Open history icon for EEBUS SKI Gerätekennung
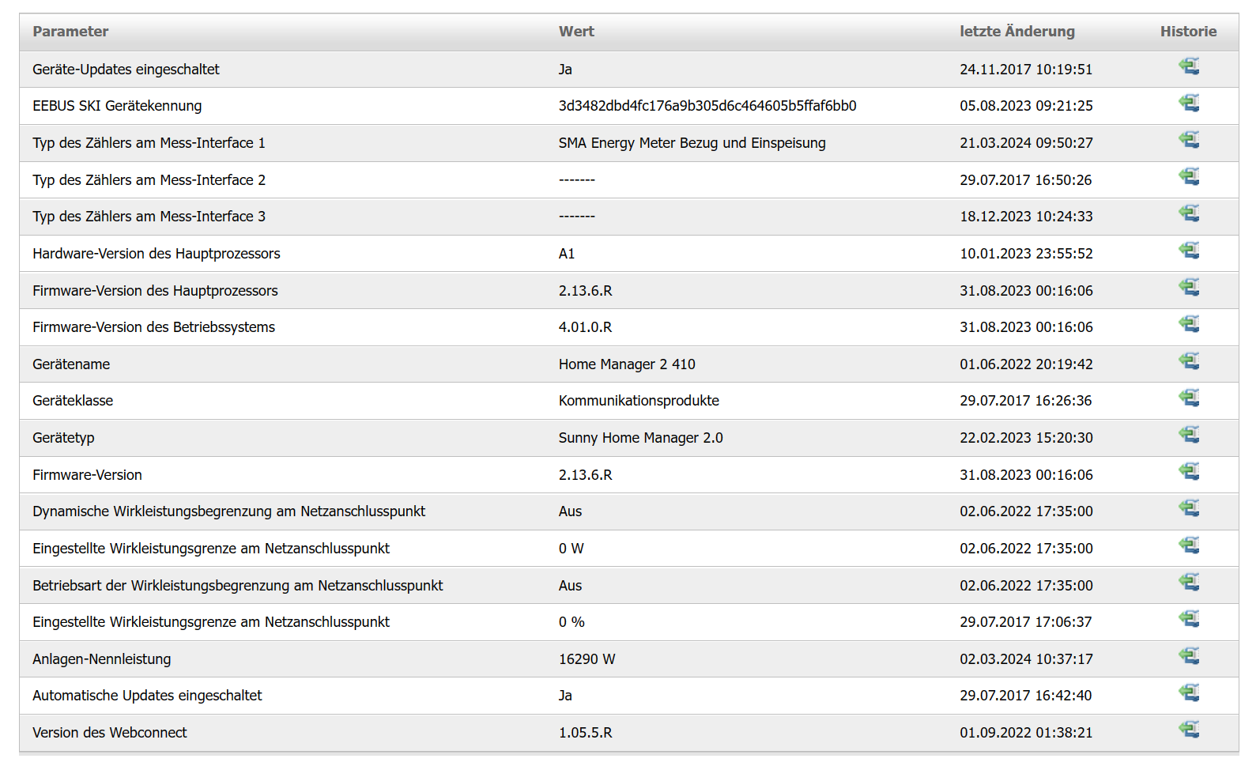1241x766 pixels. pos(1189,103)
